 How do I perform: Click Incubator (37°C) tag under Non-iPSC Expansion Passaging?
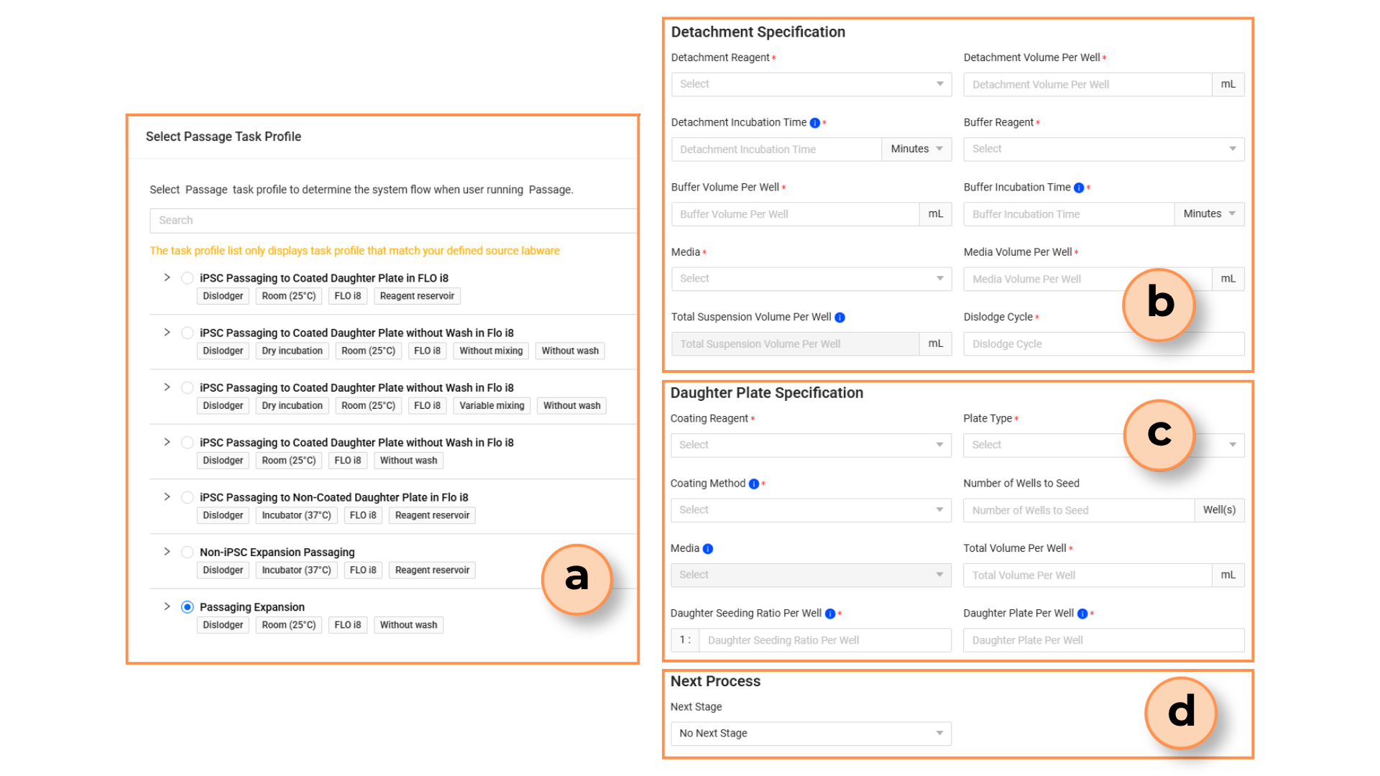(296, 571)
